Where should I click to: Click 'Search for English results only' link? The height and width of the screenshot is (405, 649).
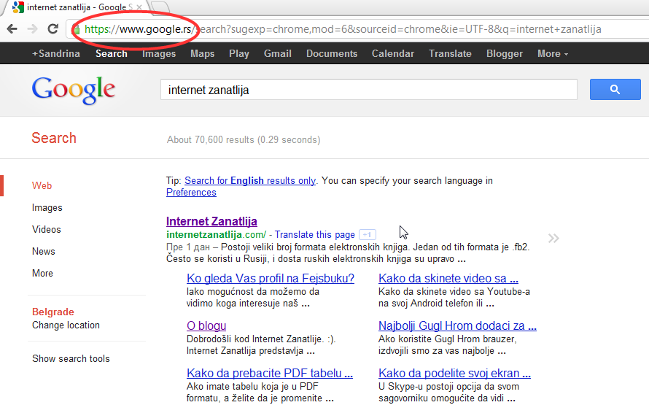click(x=250, y=180)
